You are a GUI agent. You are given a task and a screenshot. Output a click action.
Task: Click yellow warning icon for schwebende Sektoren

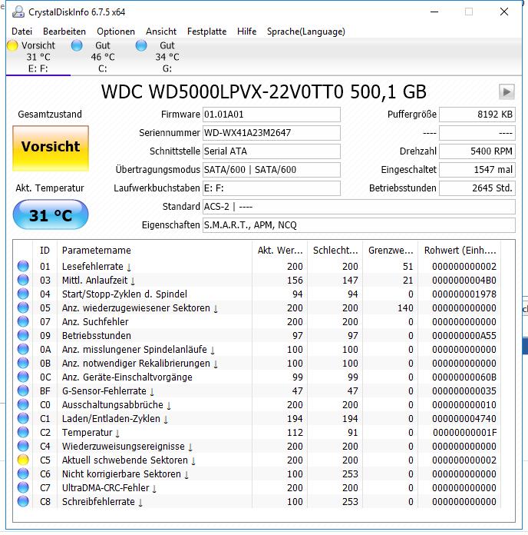pyautogui.click(x=23, y=460)
